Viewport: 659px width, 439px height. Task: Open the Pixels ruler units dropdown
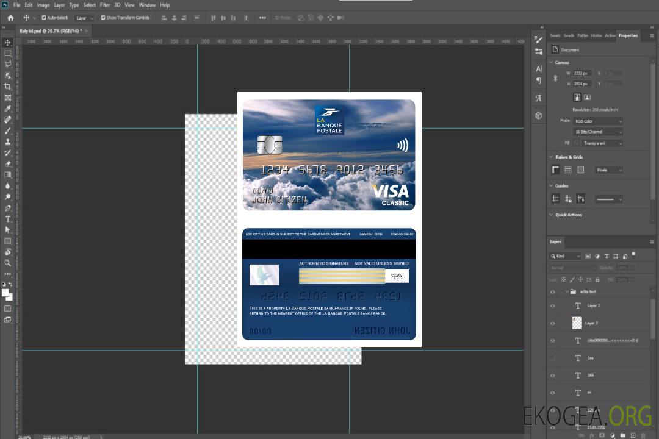608,170
